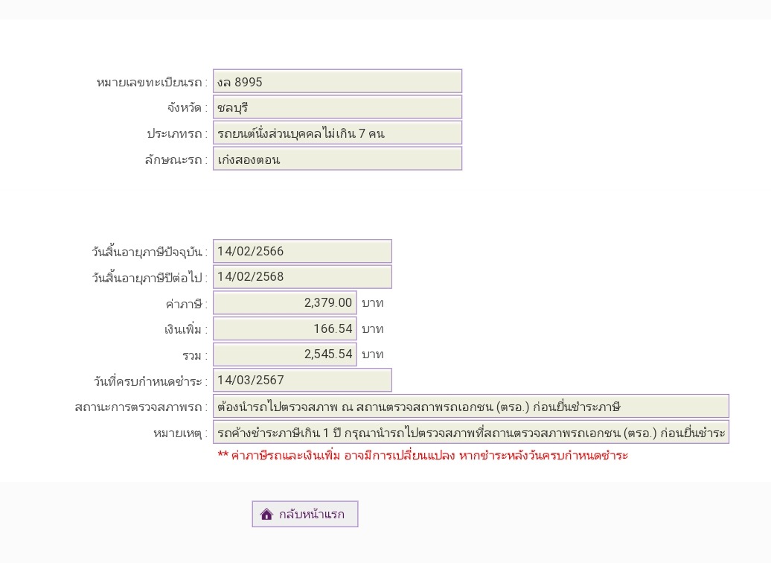Viewport: 771px width, 563px height.
Task: Click the label หมายเหตุ
Action: click(x=180, y=433)
